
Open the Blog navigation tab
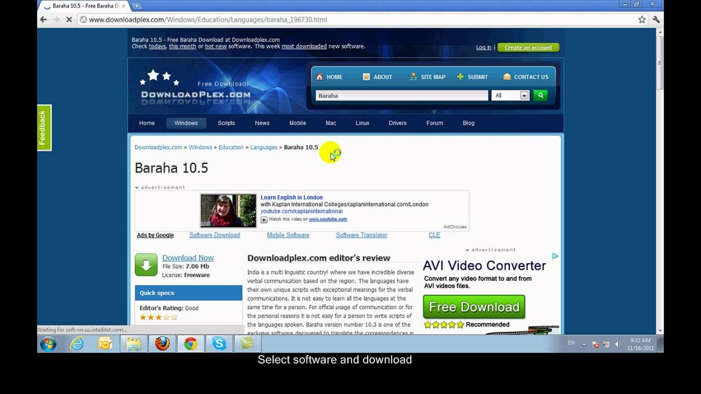click(x=469, y=123)
